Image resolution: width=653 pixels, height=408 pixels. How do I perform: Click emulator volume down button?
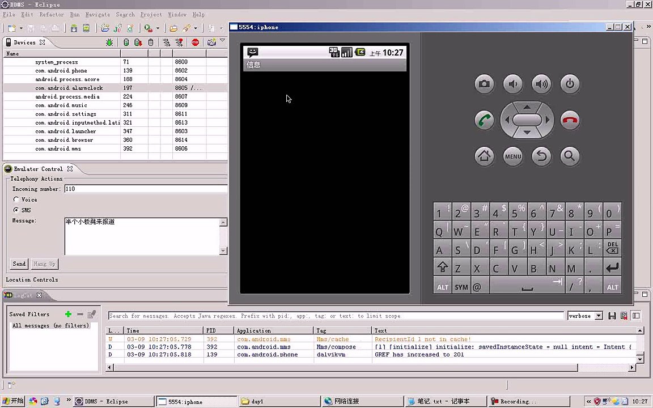click(x=512, y=84)
